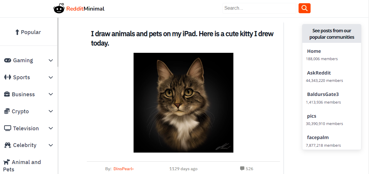
Task: Expand the Gaming category chevron
Action: [x=51, y=60]
